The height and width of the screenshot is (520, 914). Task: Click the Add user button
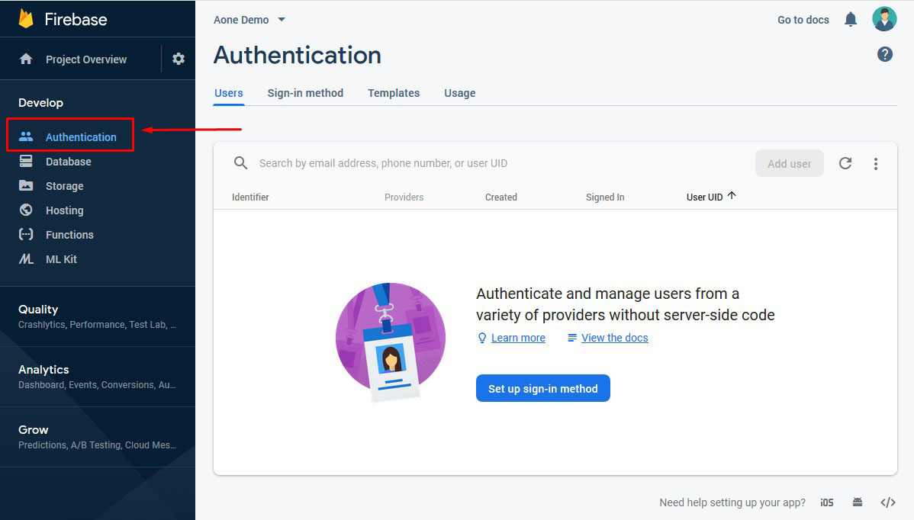pos(789,164)
